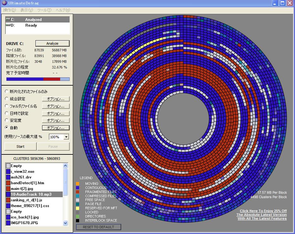
Task: Open オプション for 日時で設定
Action: point(56,113)
